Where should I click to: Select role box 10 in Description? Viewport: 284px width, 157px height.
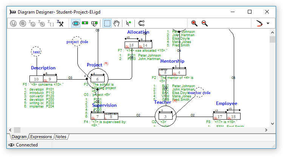(x=36, y=79)
